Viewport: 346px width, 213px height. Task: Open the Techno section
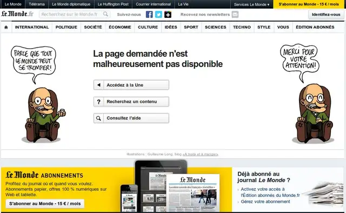(242, 27)
